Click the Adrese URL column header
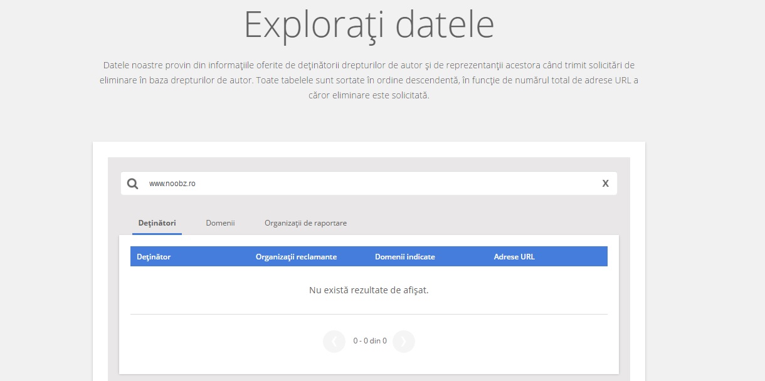The image size is (765, 381). click(514, 256)
